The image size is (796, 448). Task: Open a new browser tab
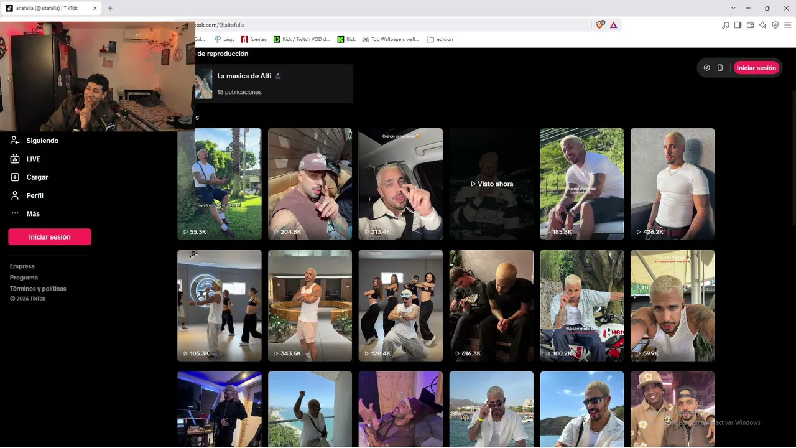(x=110, y=8)
